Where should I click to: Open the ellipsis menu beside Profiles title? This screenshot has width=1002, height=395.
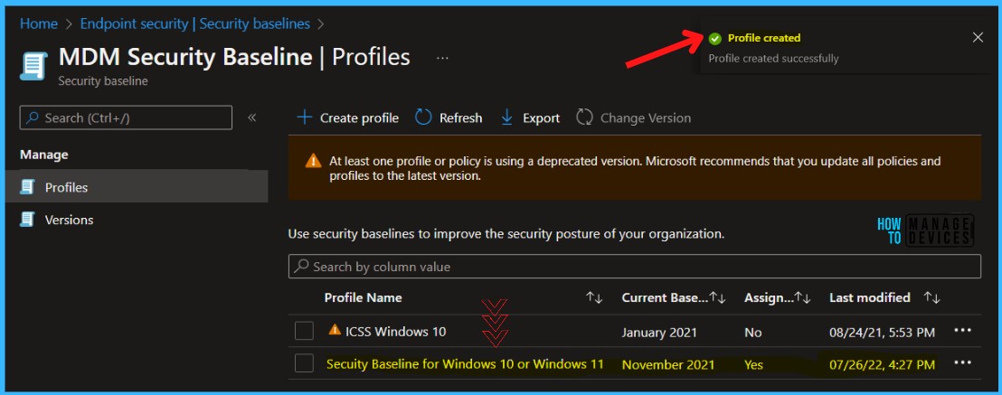[442, 58]
